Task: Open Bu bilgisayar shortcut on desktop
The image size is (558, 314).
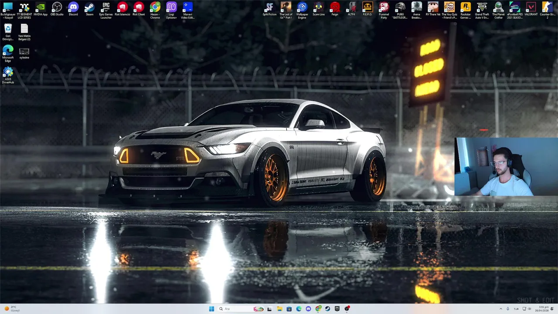Action: point(8,10)
